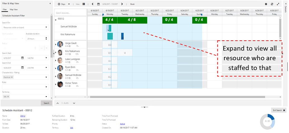Image resolution: width=289 pixels, height=133 pixels.
Task: Expand the board to full screen
Action: pyautogui.click(x=278, y=4)
